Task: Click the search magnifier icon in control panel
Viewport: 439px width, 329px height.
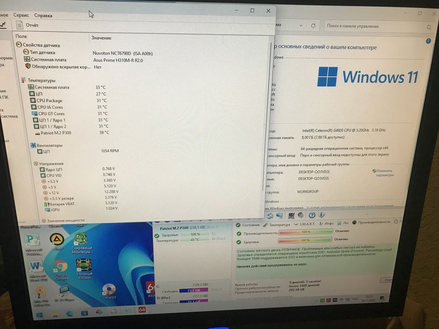Action: [429, 27]
